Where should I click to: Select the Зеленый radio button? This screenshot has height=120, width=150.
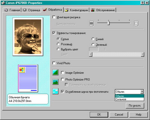coord(93,45)
